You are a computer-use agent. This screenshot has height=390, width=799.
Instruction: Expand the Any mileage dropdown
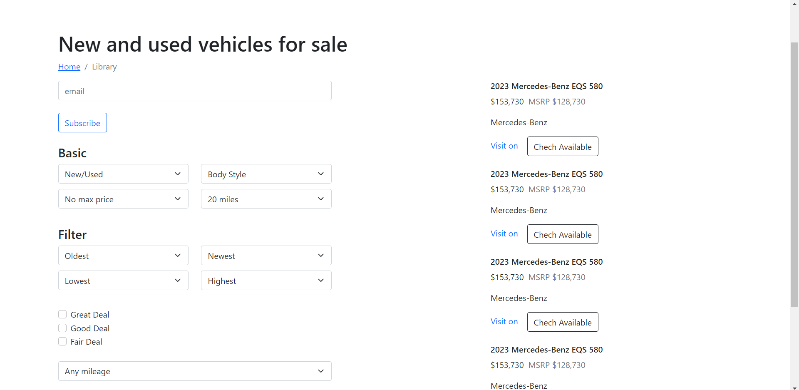(x=195, y=370)
